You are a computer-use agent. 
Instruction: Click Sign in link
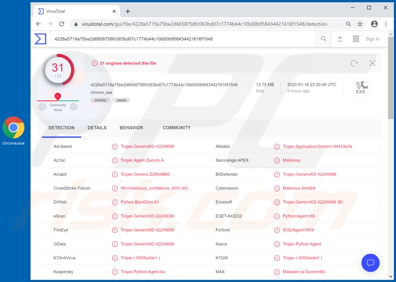coord(372,39)
